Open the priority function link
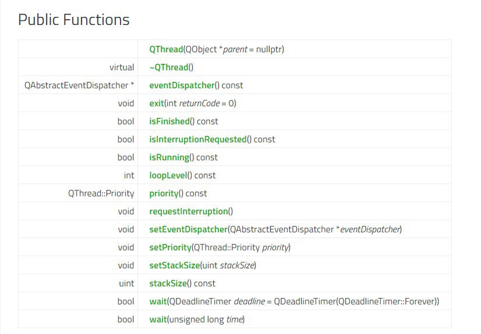 pyautogui.click(x=164, y=193)
